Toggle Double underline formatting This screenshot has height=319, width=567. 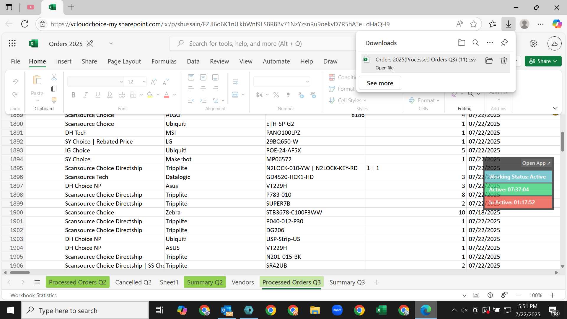click(x=110, y=95)
